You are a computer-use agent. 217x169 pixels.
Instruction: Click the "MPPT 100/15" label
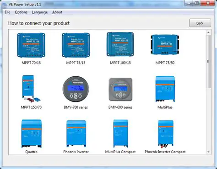pos(120,63)
